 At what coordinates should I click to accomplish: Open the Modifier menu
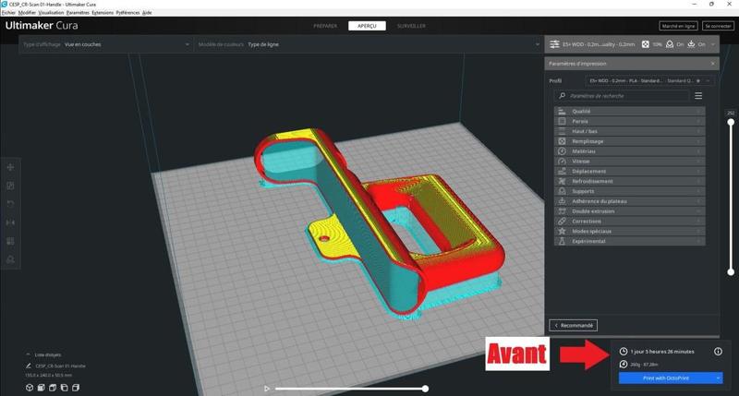click(27, 13)
